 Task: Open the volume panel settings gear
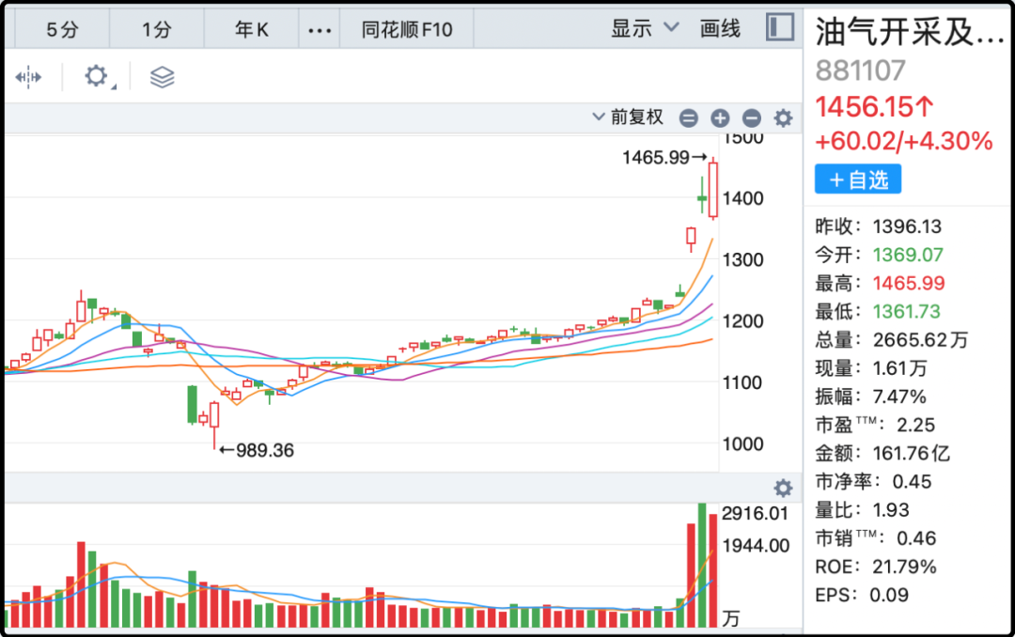pos(783,489)
